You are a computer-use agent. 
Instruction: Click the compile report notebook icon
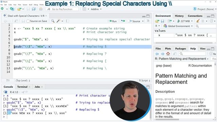coord(67,21)
